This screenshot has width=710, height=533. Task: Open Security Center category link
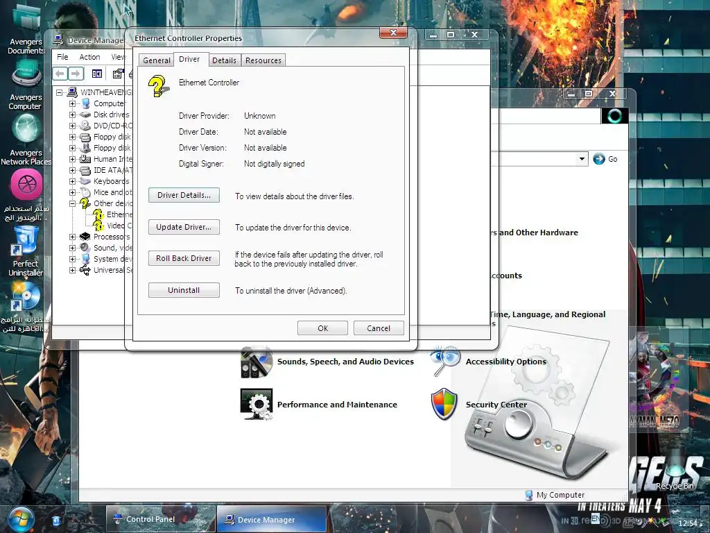click(496, 405)
